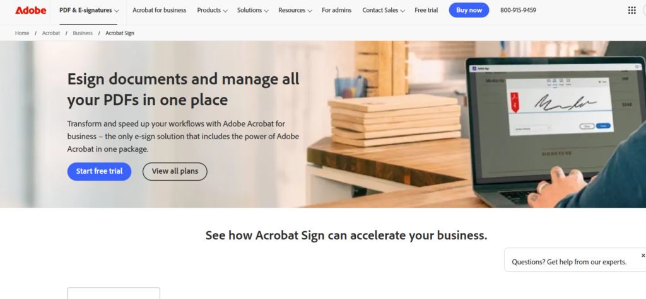Expand the Solutions menu
The height and width of the screenshot is (299, 646).
click(x=252, y=10)
